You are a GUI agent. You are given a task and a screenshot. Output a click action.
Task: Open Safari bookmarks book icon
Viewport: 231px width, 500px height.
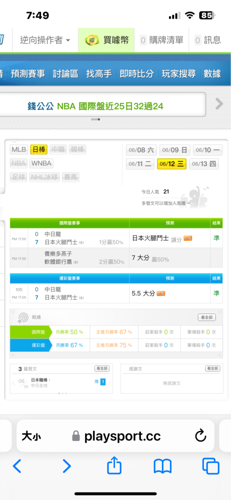[x=162, y=466]
